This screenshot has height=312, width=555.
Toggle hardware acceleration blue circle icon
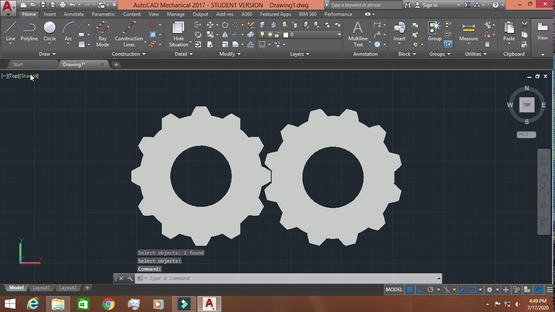point(539,289)
